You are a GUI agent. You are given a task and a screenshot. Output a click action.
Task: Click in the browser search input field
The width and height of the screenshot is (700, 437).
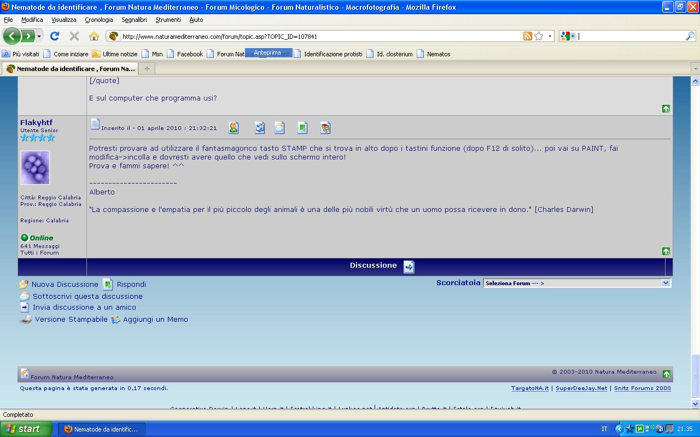click(629, 36)
